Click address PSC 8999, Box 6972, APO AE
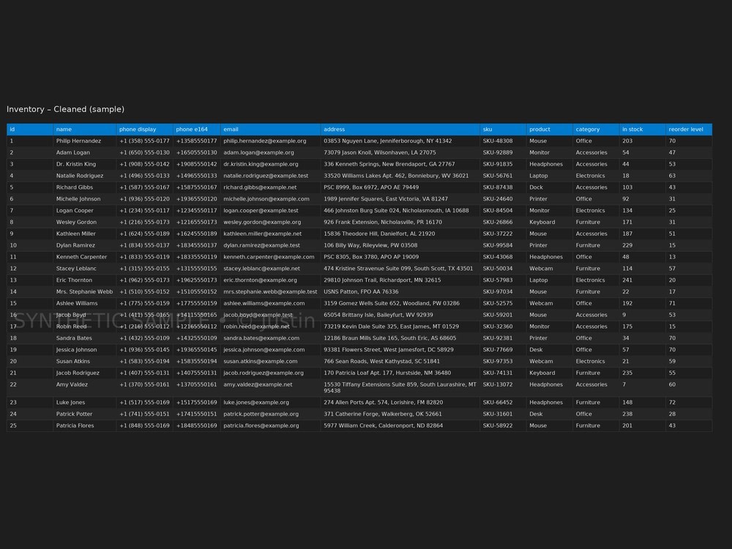Image resolution: width=732 pixels, height=549 pixels. [400, 187]
